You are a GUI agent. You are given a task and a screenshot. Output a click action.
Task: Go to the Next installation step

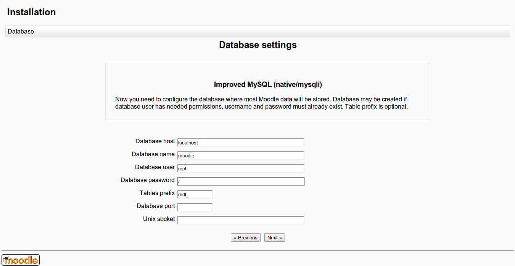274,237
